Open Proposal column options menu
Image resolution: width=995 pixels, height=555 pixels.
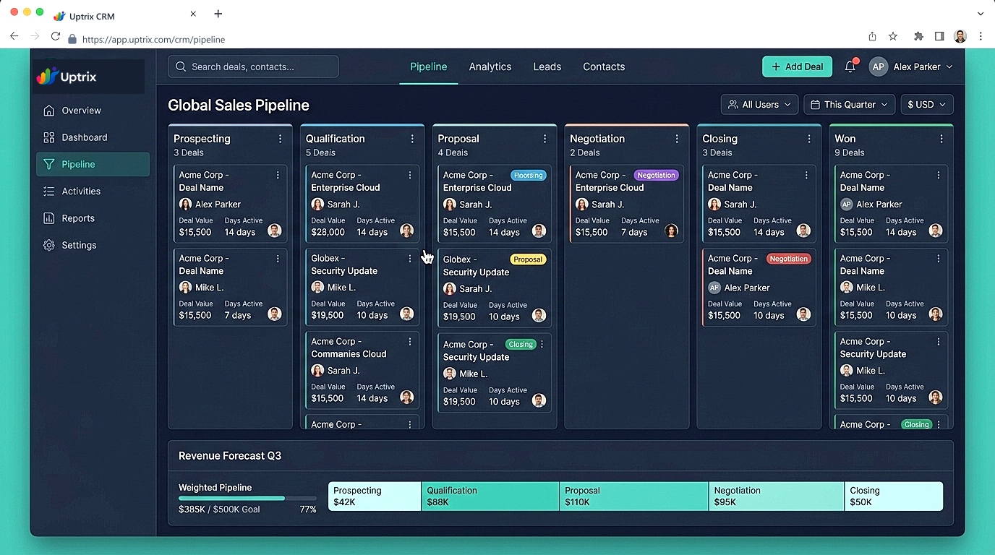[x=545, y=139]
